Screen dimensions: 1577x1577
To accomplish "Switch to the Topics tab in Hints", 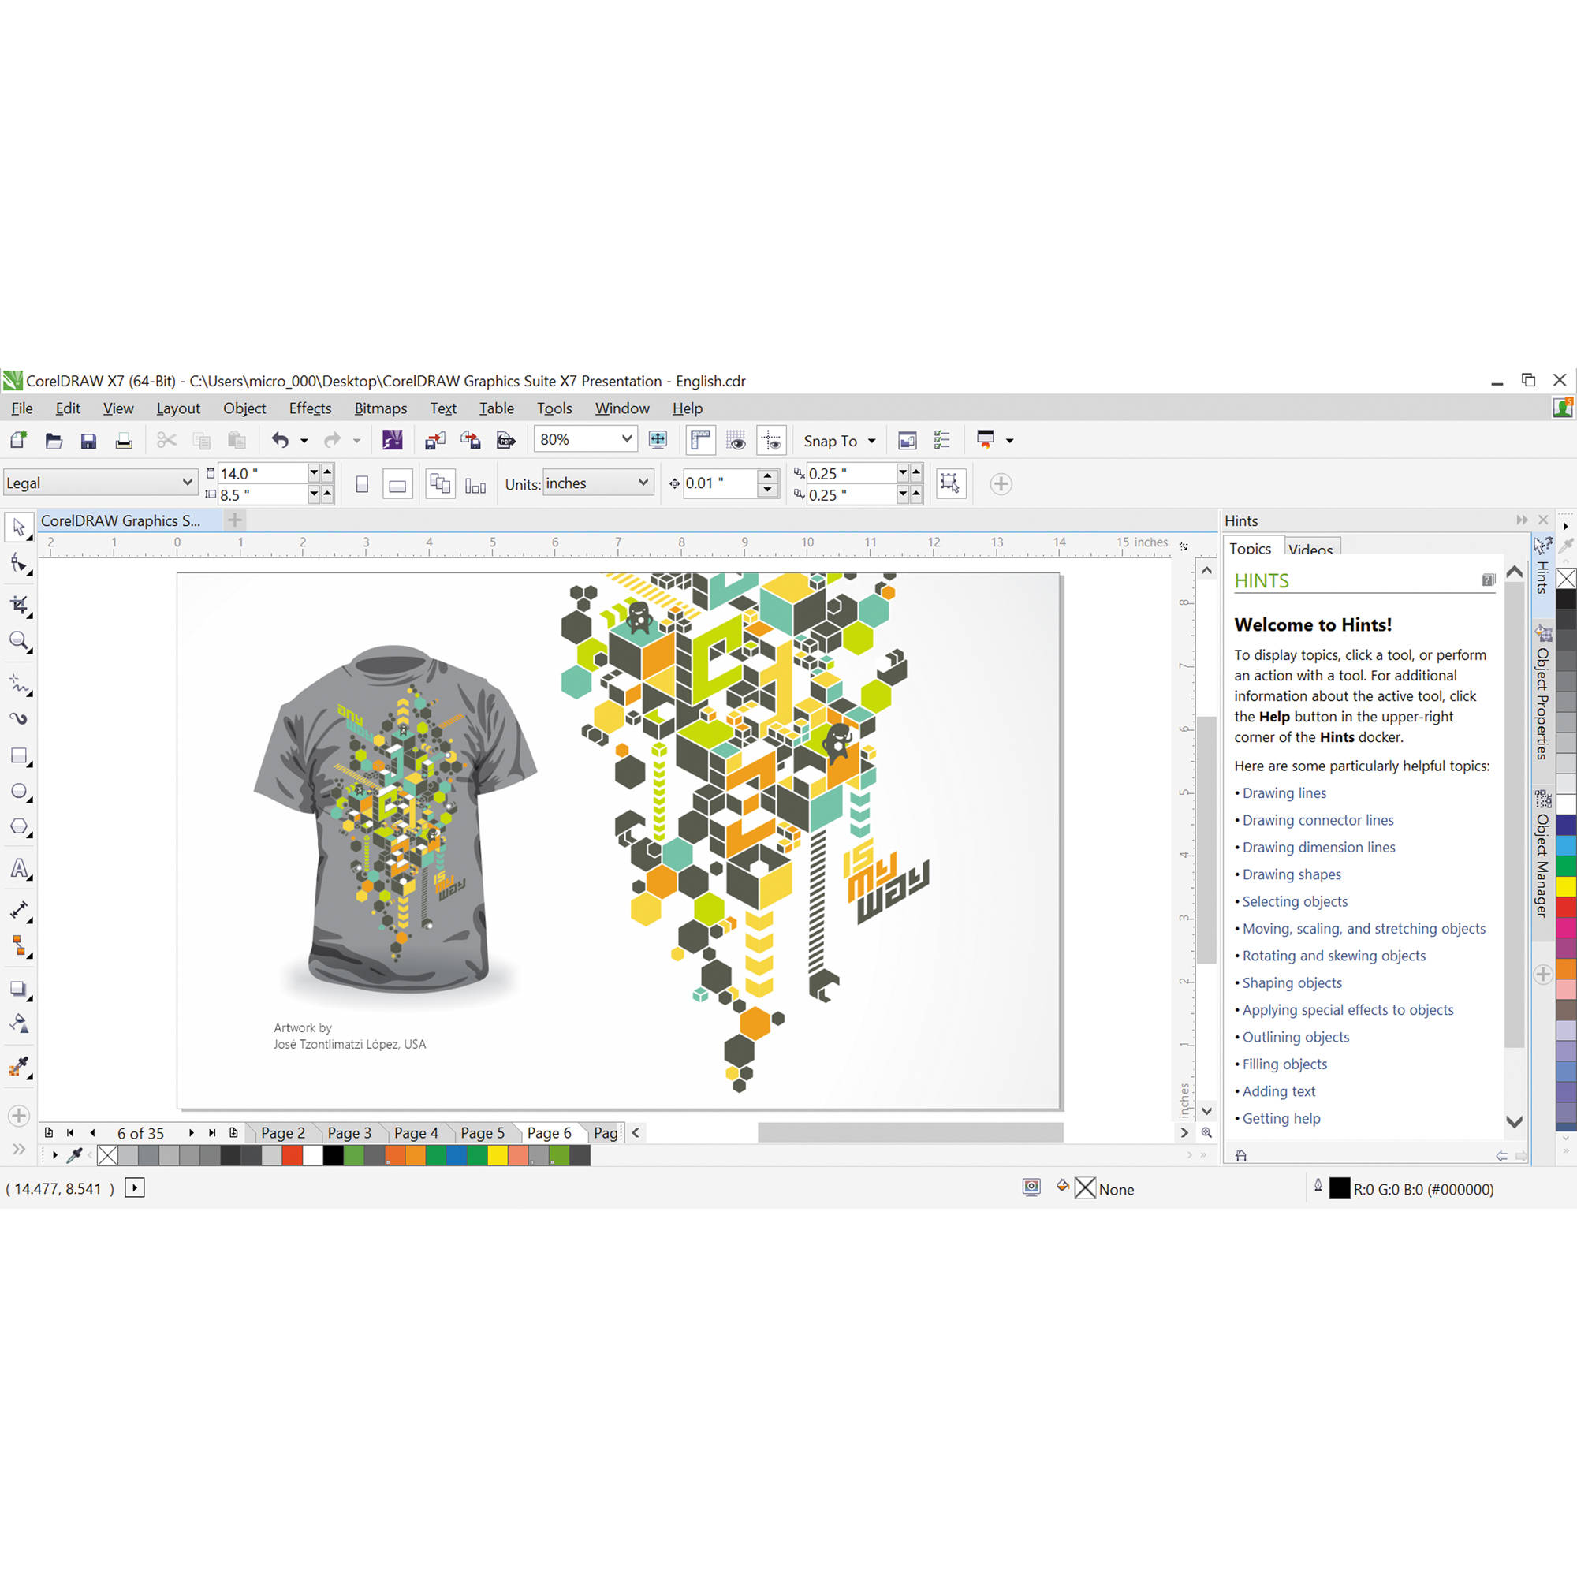I will (x=1252, y=547).
